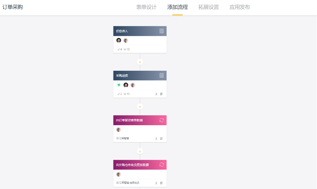Cut the 采购进度 node with scissors icon
The height and width of the screenshot is (189, 317).
click(x=156, y=94)
